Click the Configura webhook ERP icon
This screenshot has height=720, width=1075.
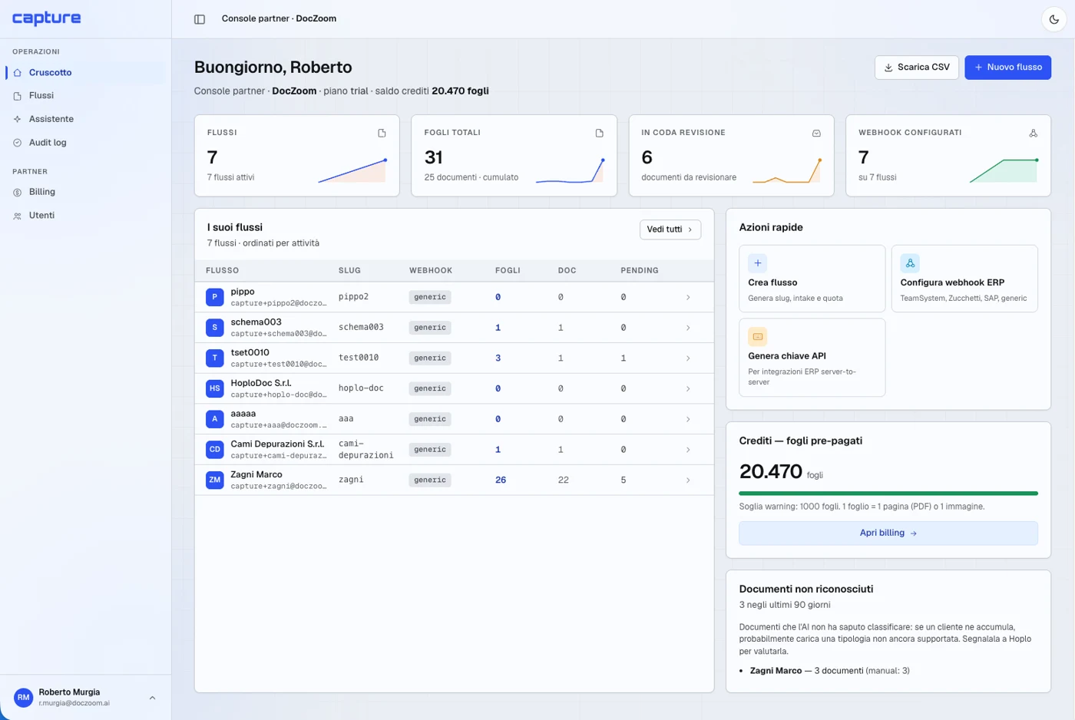pos(910,263)
